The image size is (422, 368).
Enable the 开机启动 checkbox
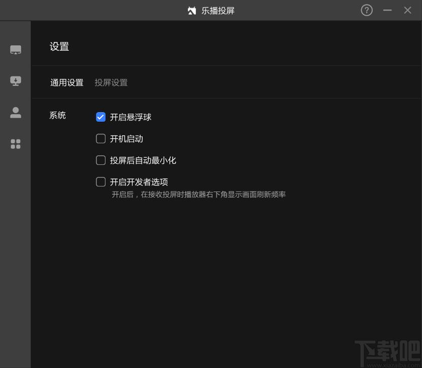tap(100, 139)
